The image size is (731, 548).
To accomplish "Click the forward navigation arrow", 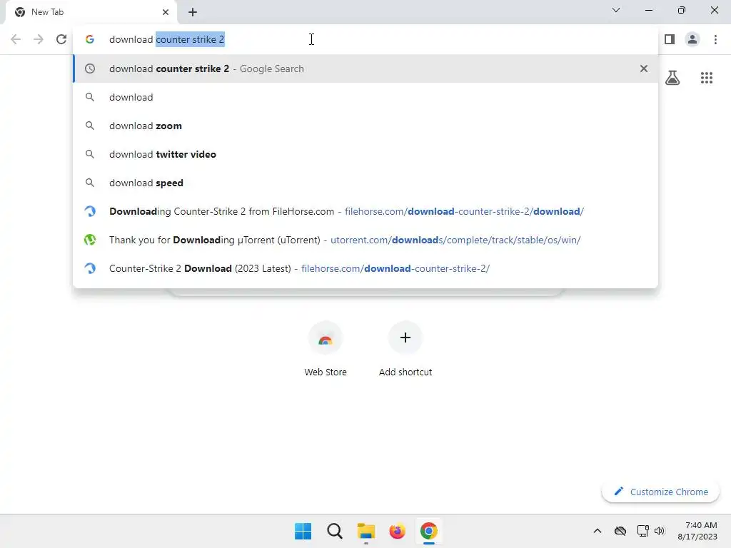I will pos(39,39).
